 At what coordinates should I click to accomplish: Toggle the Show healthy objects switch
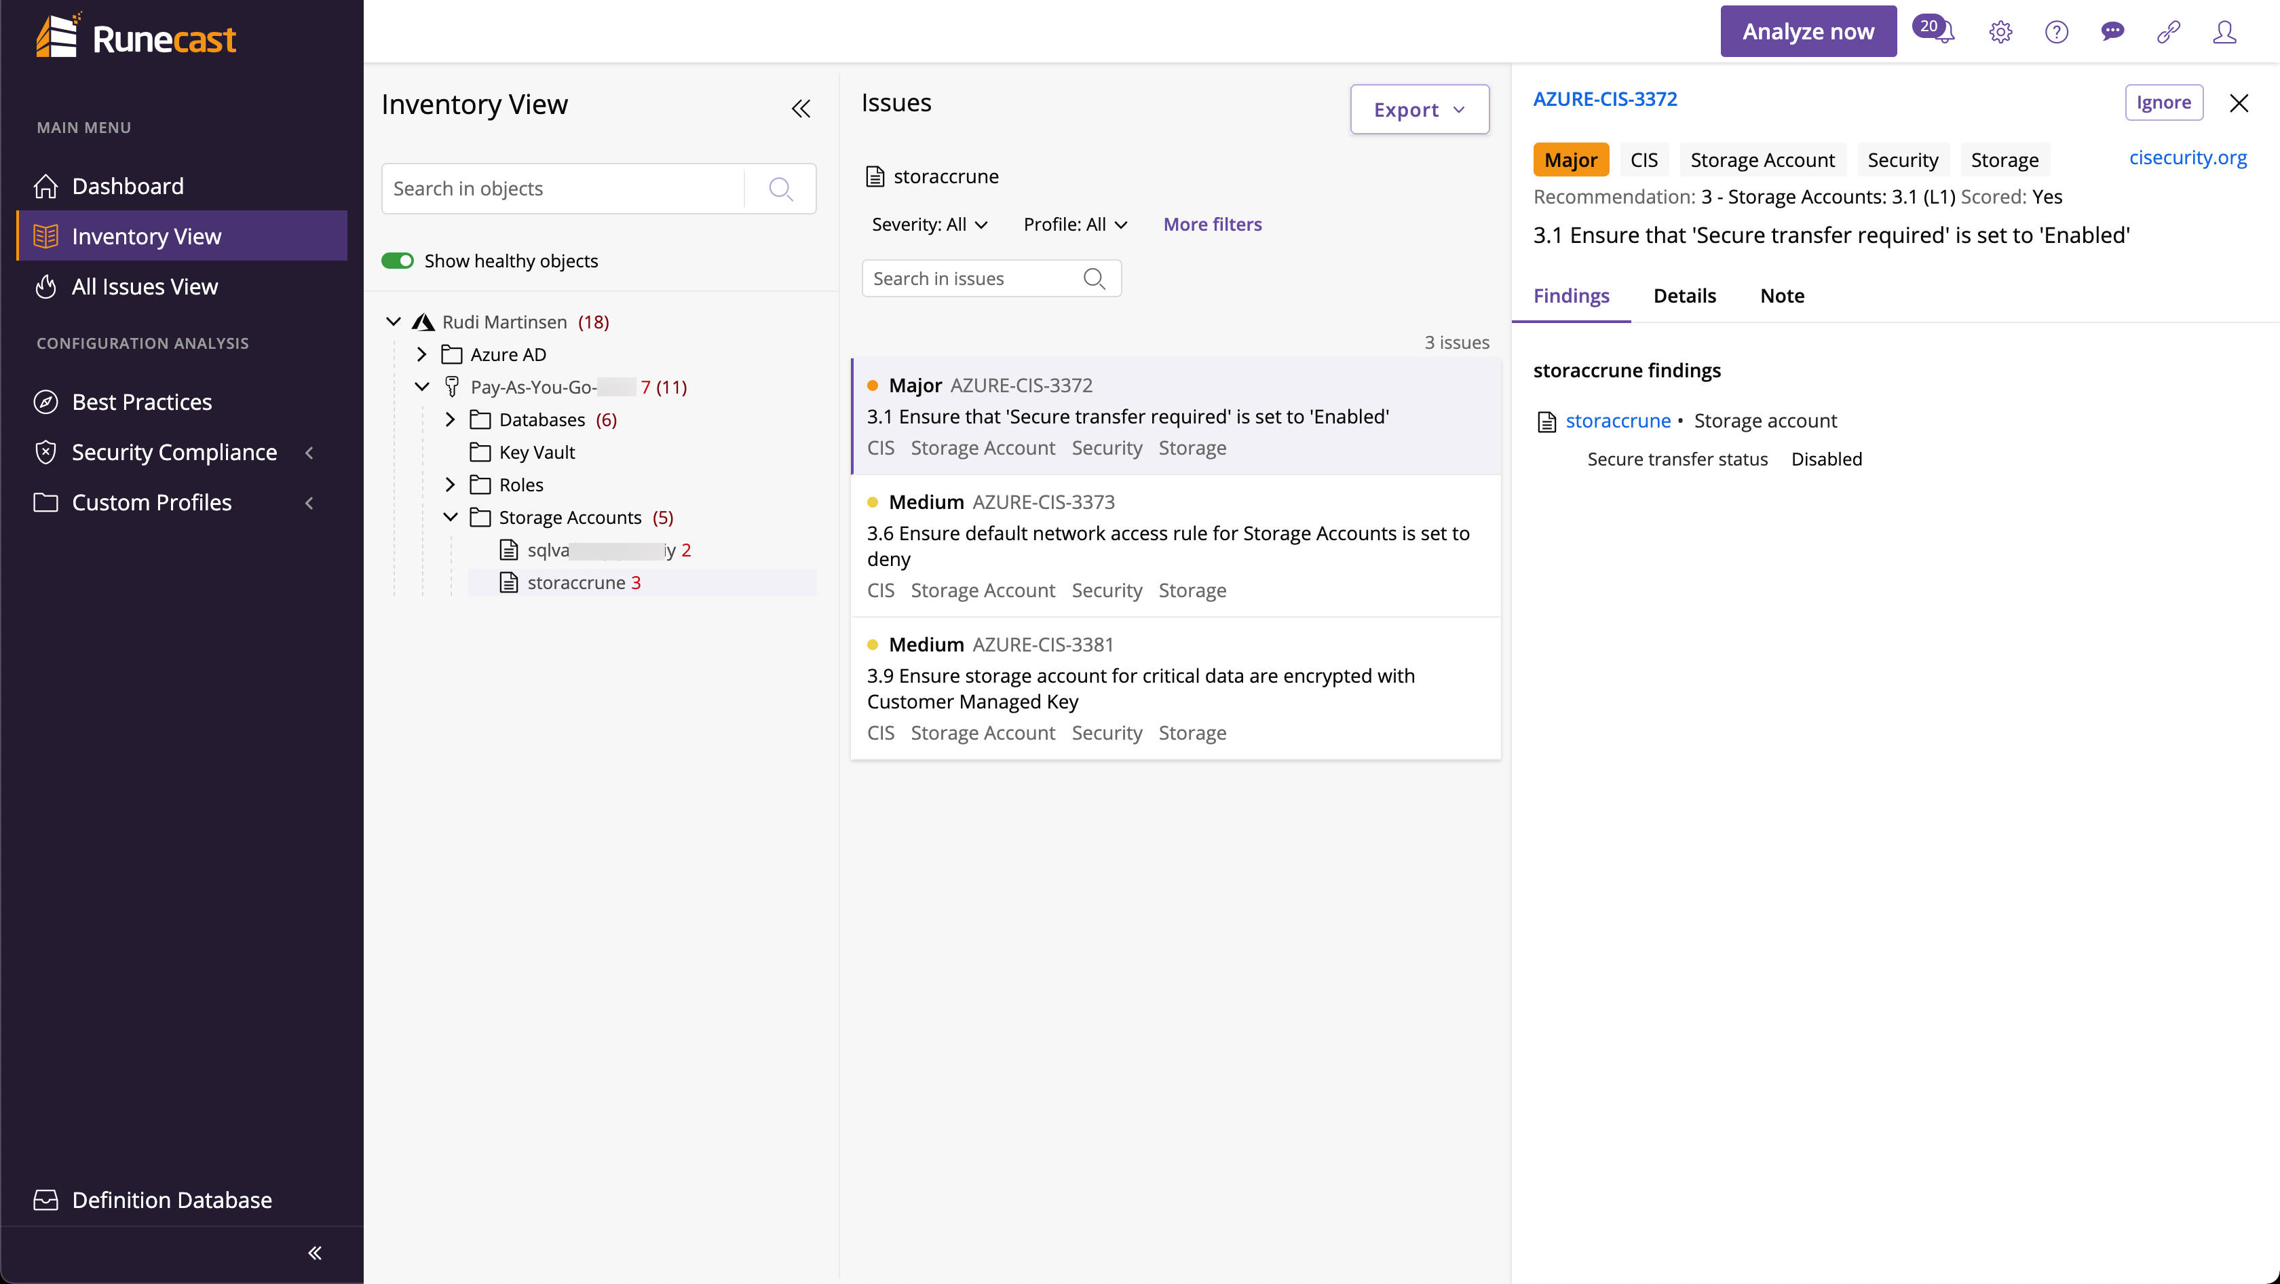pyautogui.click(x=398, y=260)
